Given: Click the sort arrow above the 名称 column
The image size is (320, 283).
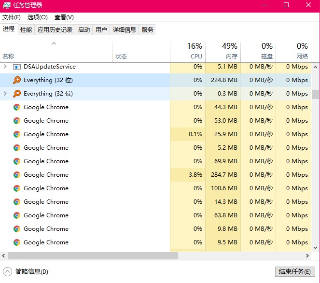Looking at the screenshot, I should (54, 43).
